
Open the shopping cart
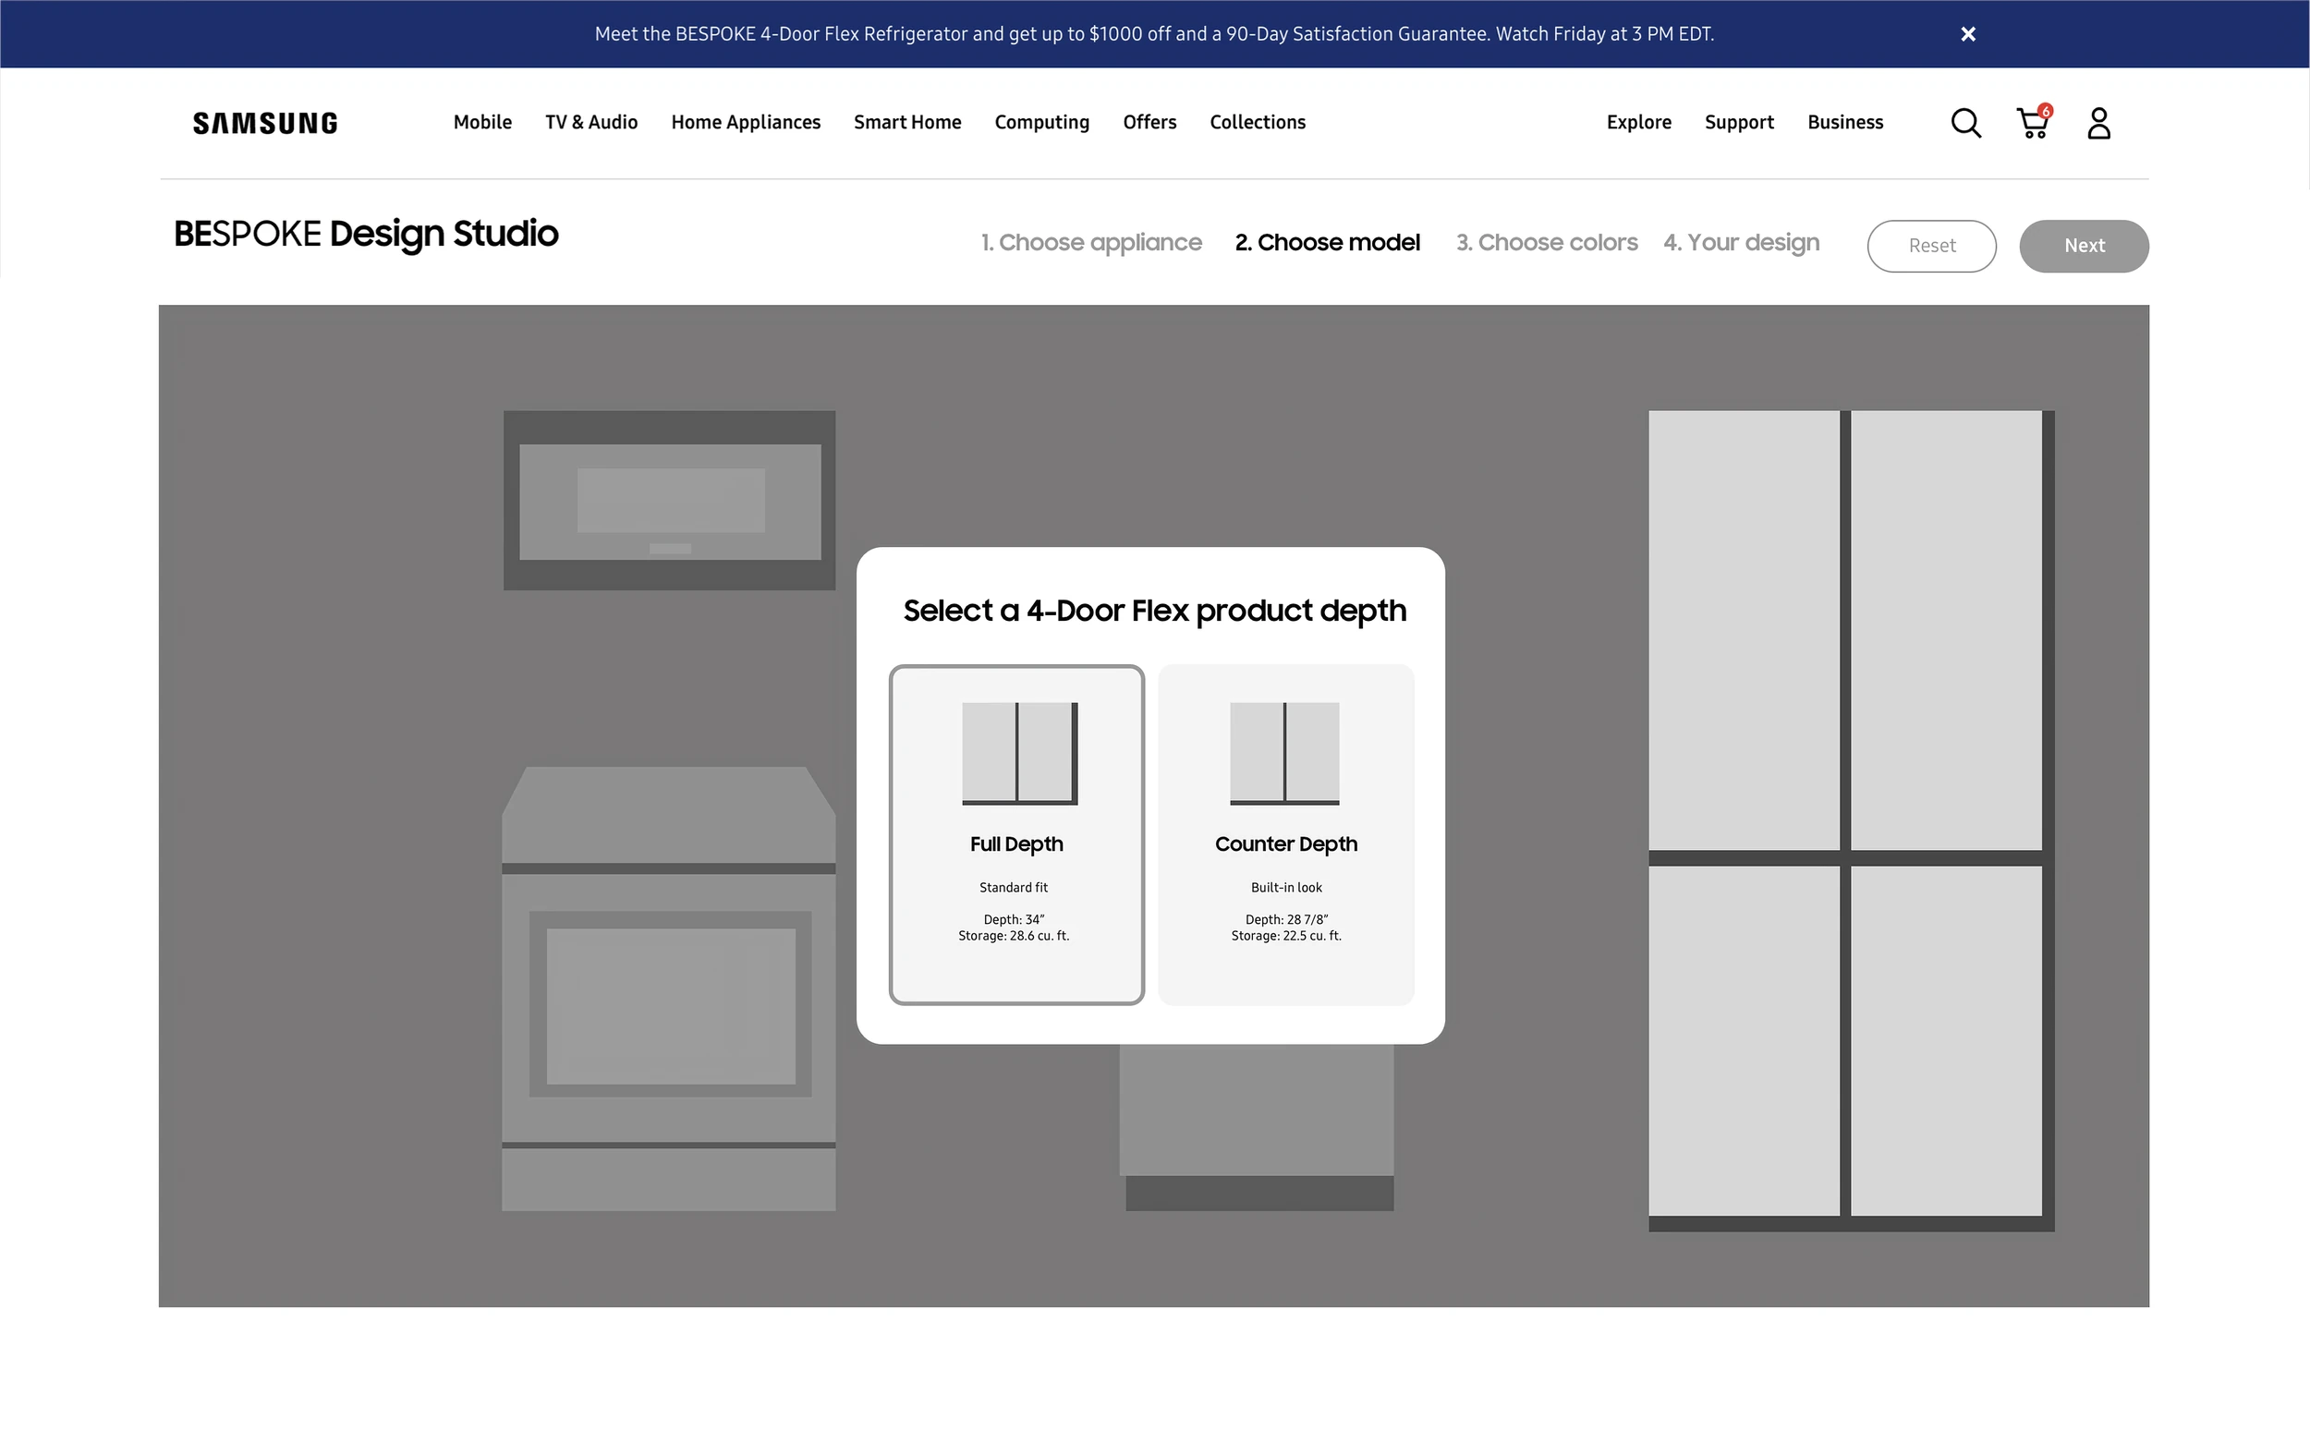pos(2033,122)
